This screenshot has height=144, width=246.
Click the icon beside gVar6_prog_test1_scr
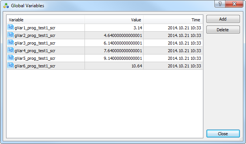11,66
